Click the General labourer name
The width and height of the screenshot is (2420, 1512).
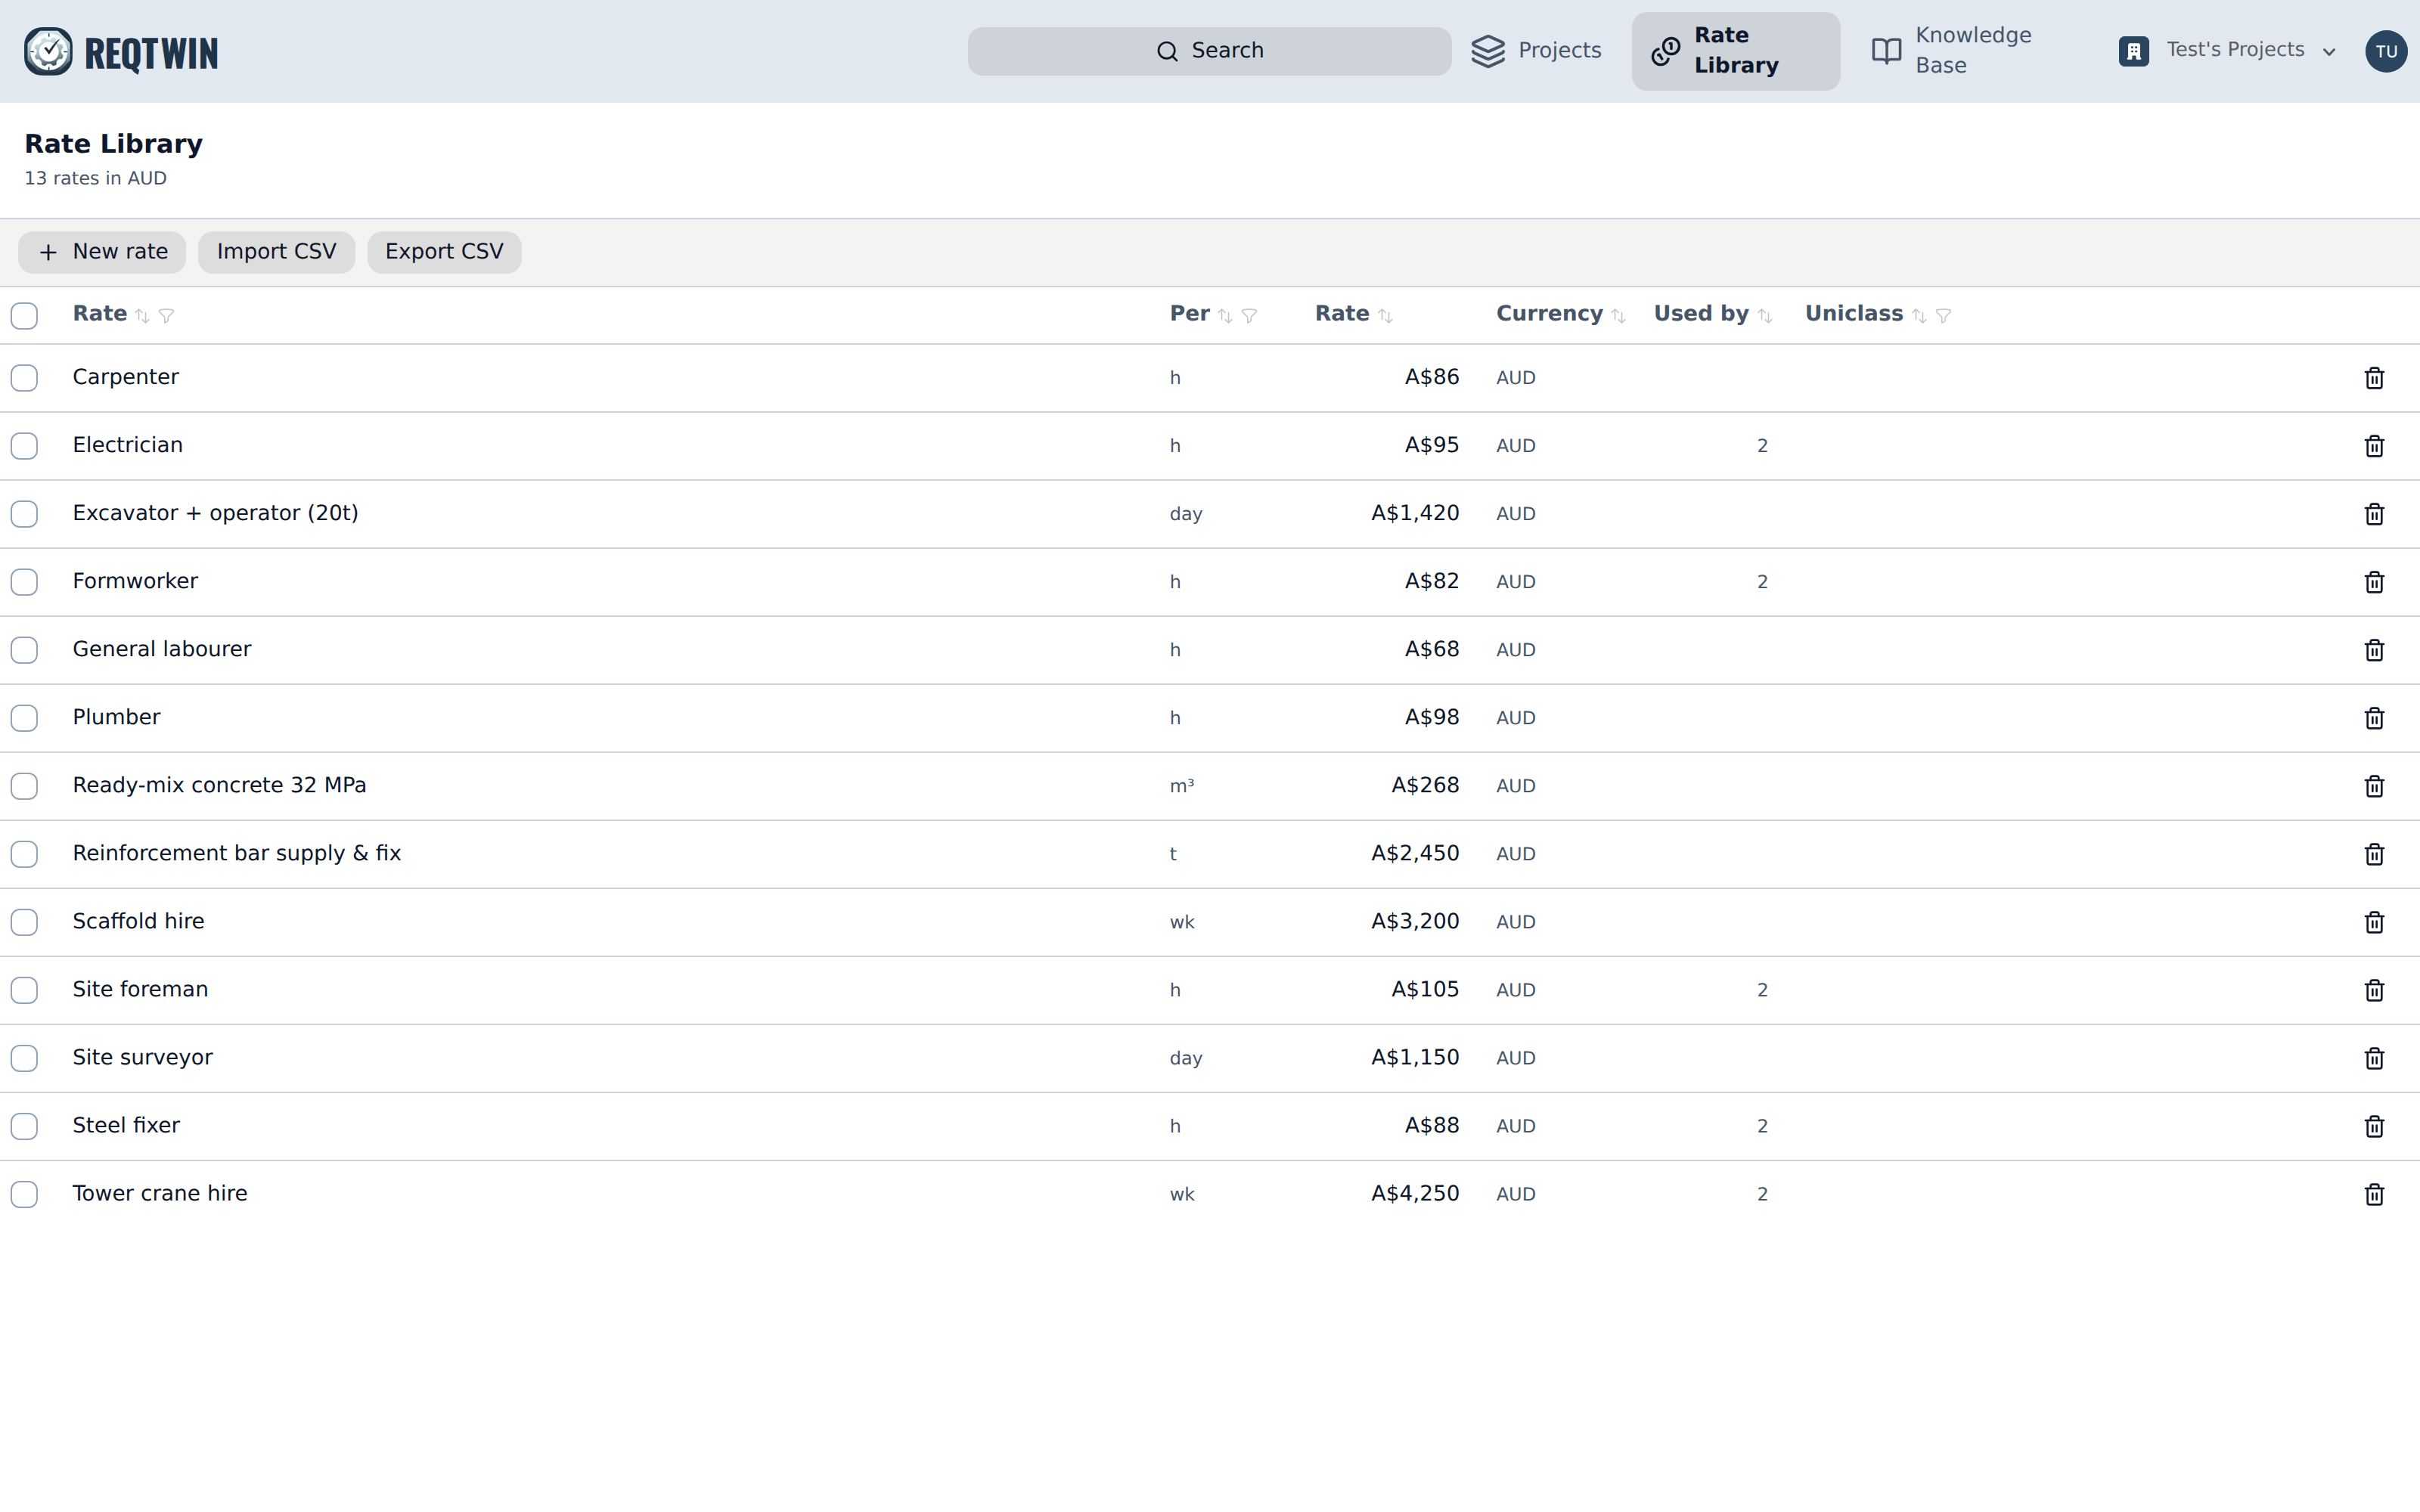161,649
